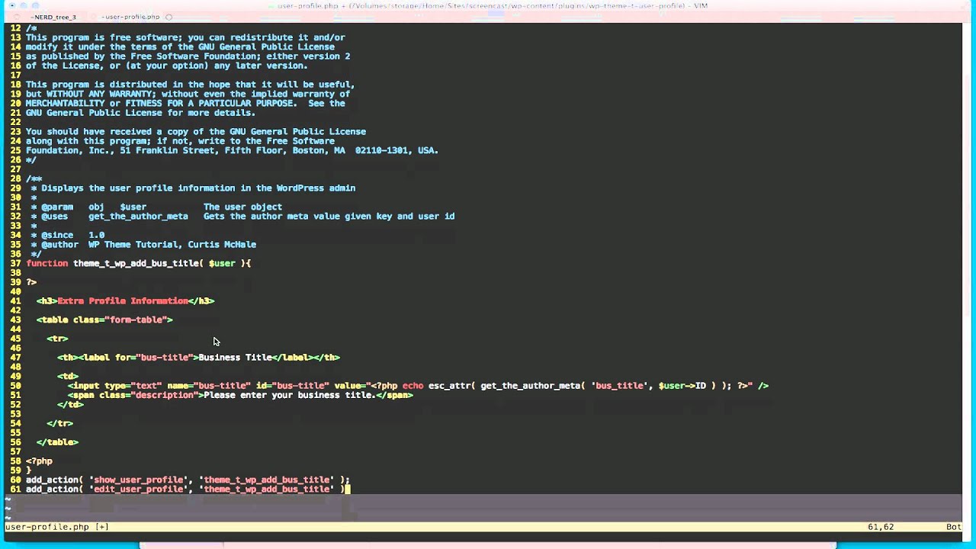Click the line starting 'This program is free software'
Viewport: 976px width, 549px height.
click(185, 37)
